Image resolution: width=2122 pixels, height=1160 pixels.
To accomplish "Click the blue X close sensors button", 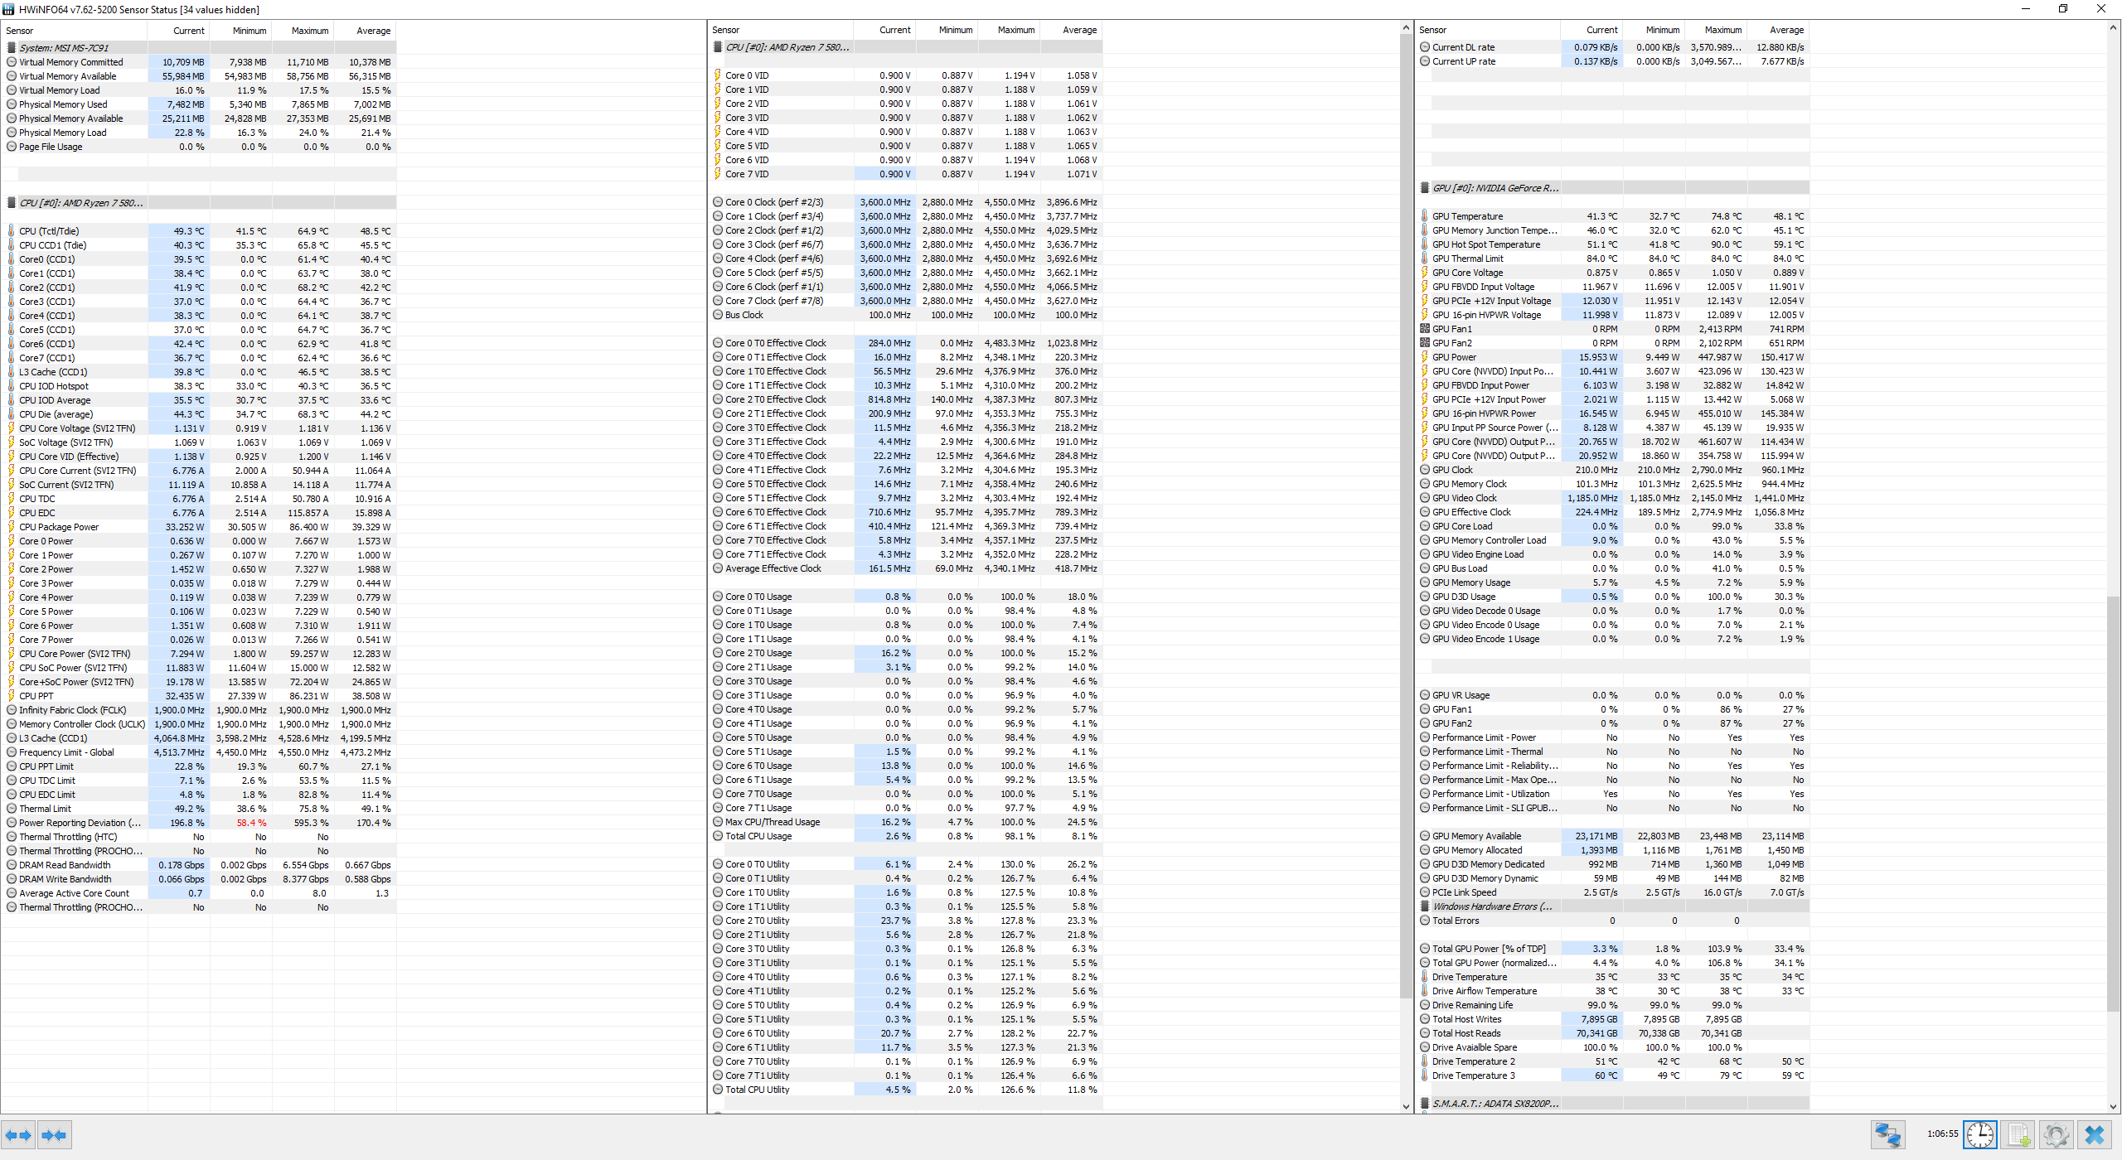I will click(2095, 1134).
